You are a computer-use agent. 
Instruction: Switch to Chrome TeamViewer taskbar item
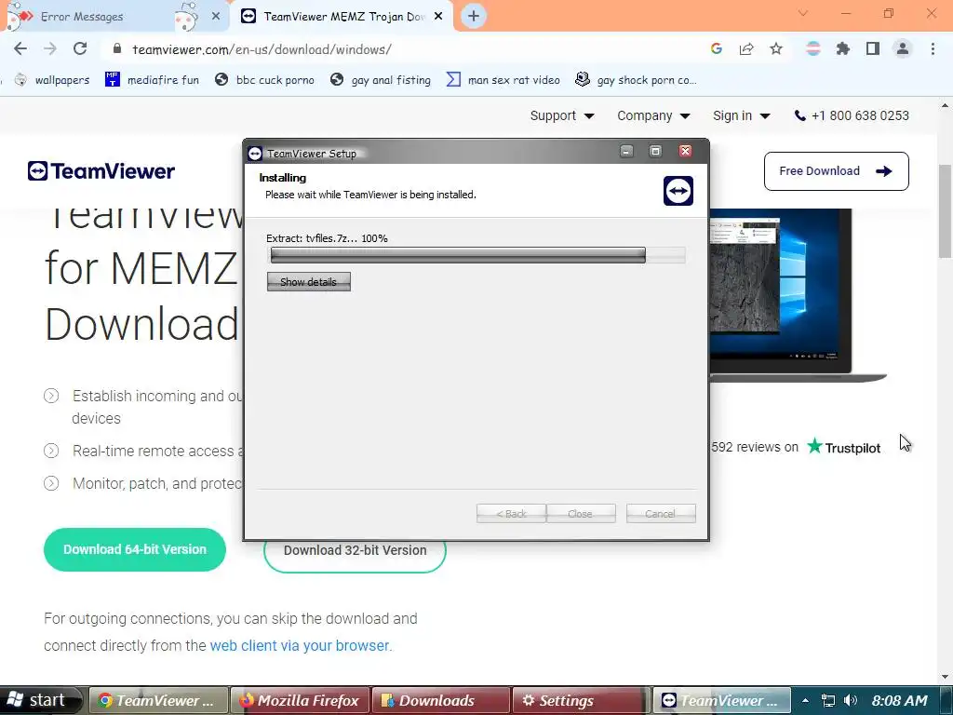[x=158, y=700]
